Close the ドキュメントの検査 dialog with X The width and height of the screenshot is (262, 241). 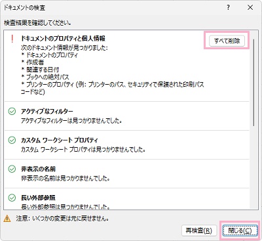tap(250, 8)
